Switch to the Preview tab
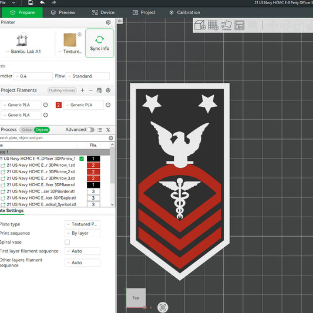This screenshot has width=313, height=313. pos(63,12)
